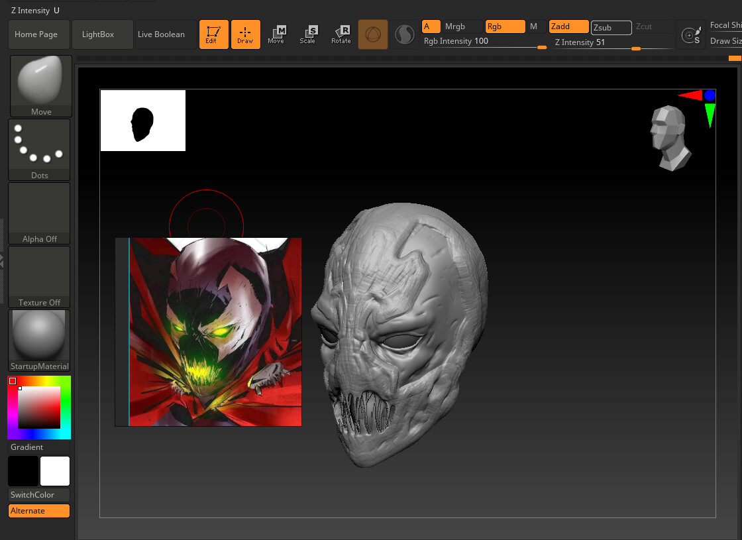Click the Rotate mode icon
The width and height of the screenshot is (742, 540).
point(341,34)
